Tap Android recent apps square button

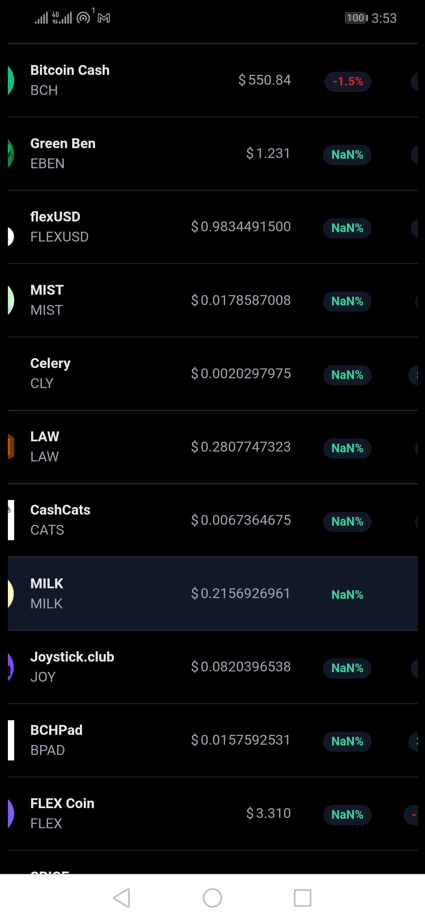303,898
